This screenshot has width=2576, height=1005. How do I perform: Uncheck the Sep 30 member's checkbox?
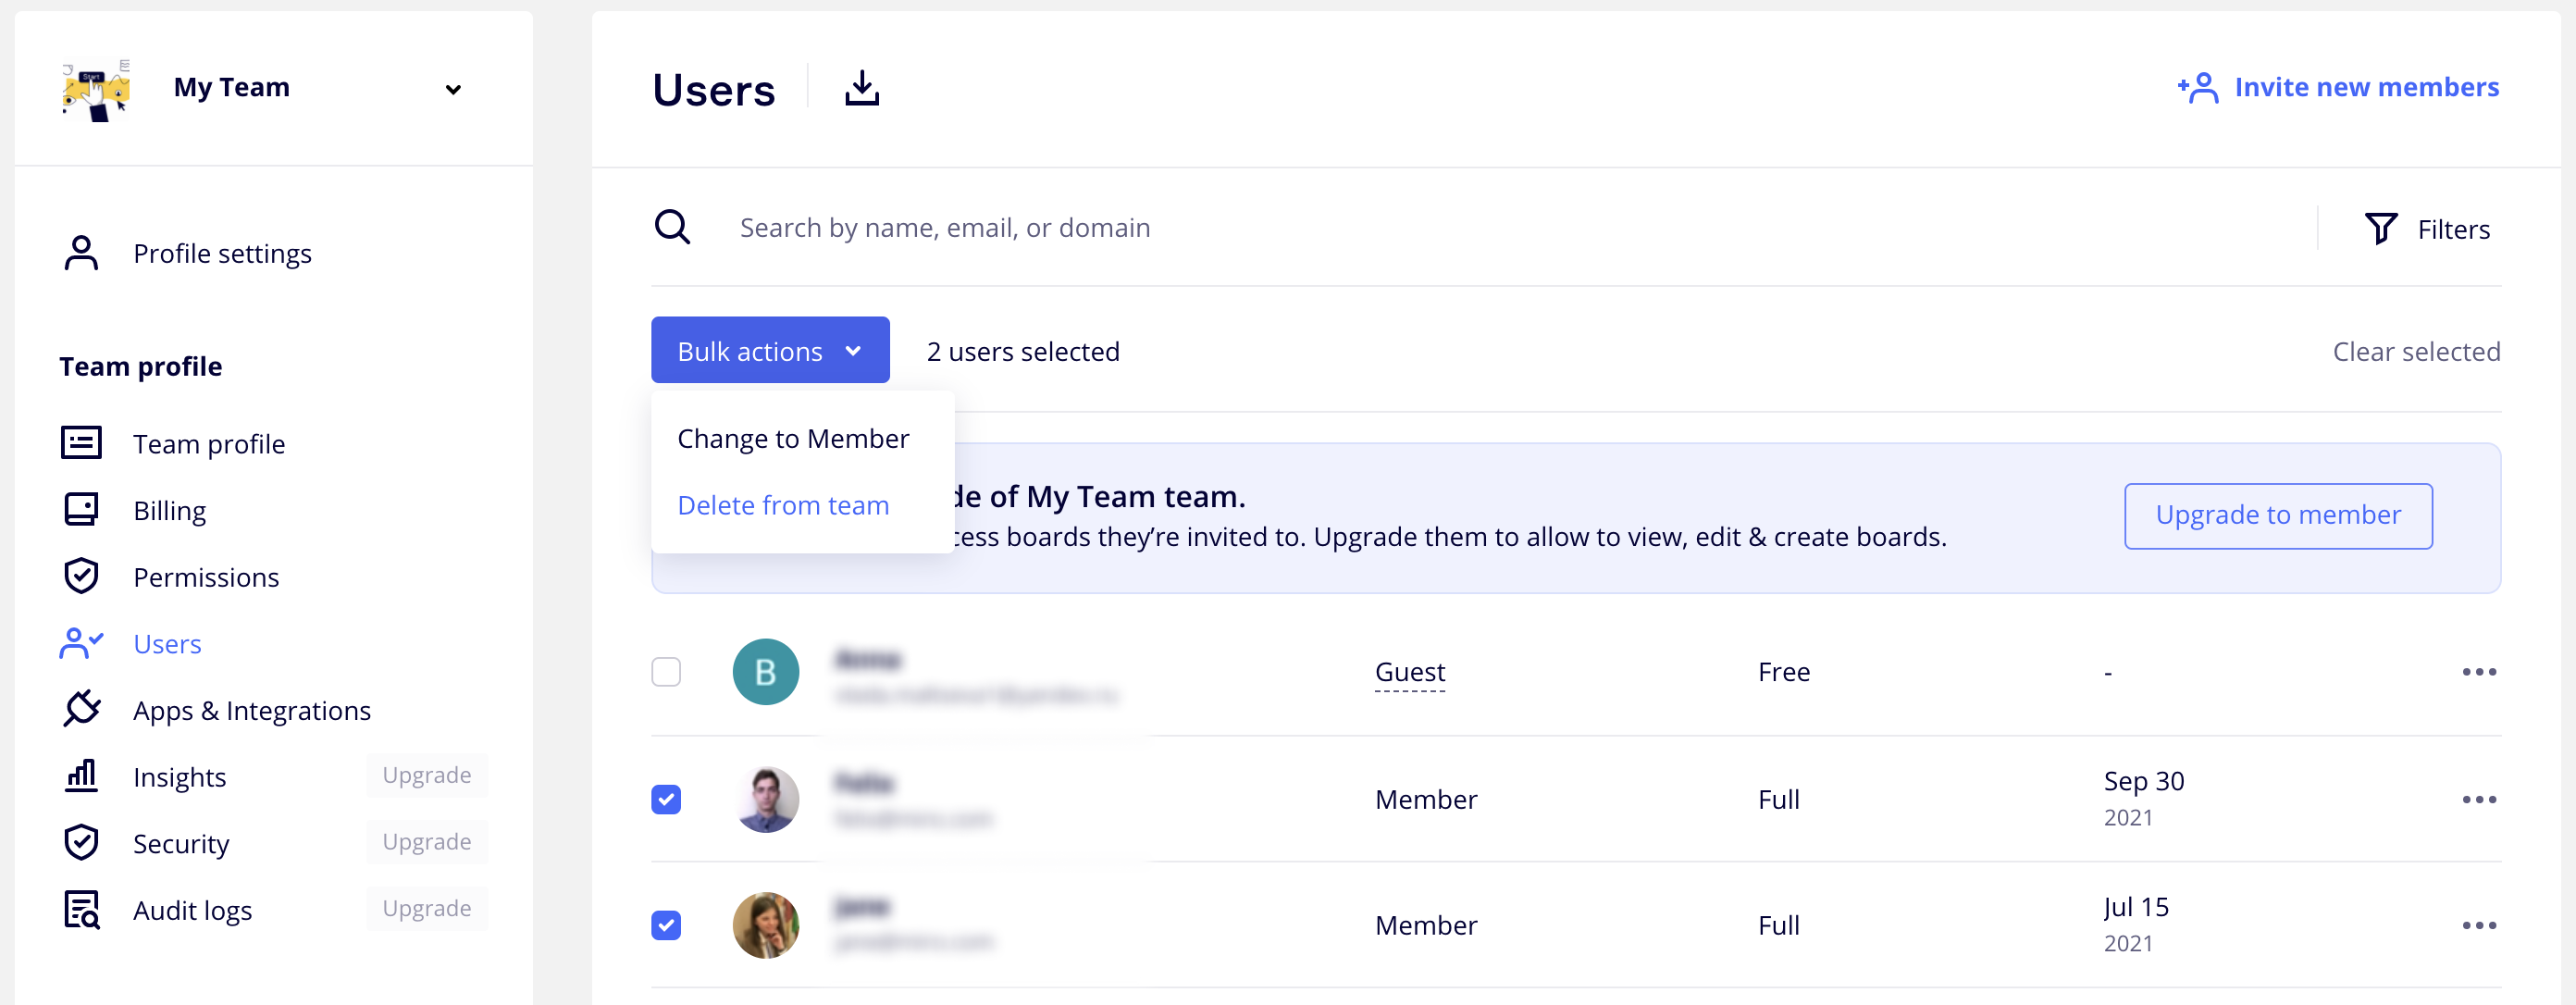pos(666,799)
